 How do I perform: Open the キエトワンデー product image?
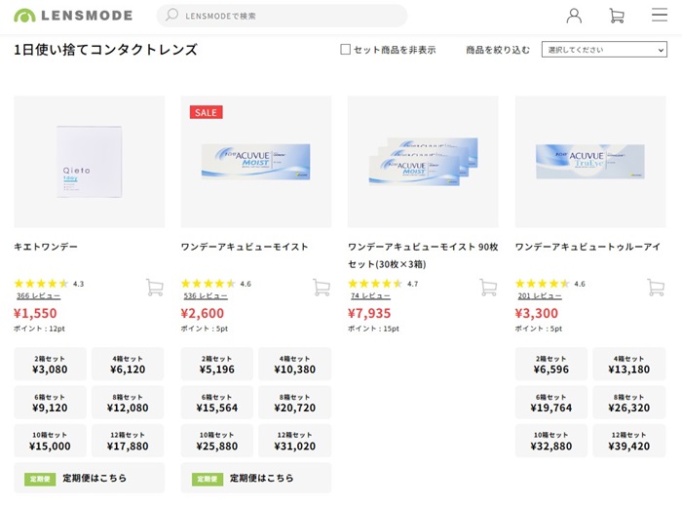[90, 162]
